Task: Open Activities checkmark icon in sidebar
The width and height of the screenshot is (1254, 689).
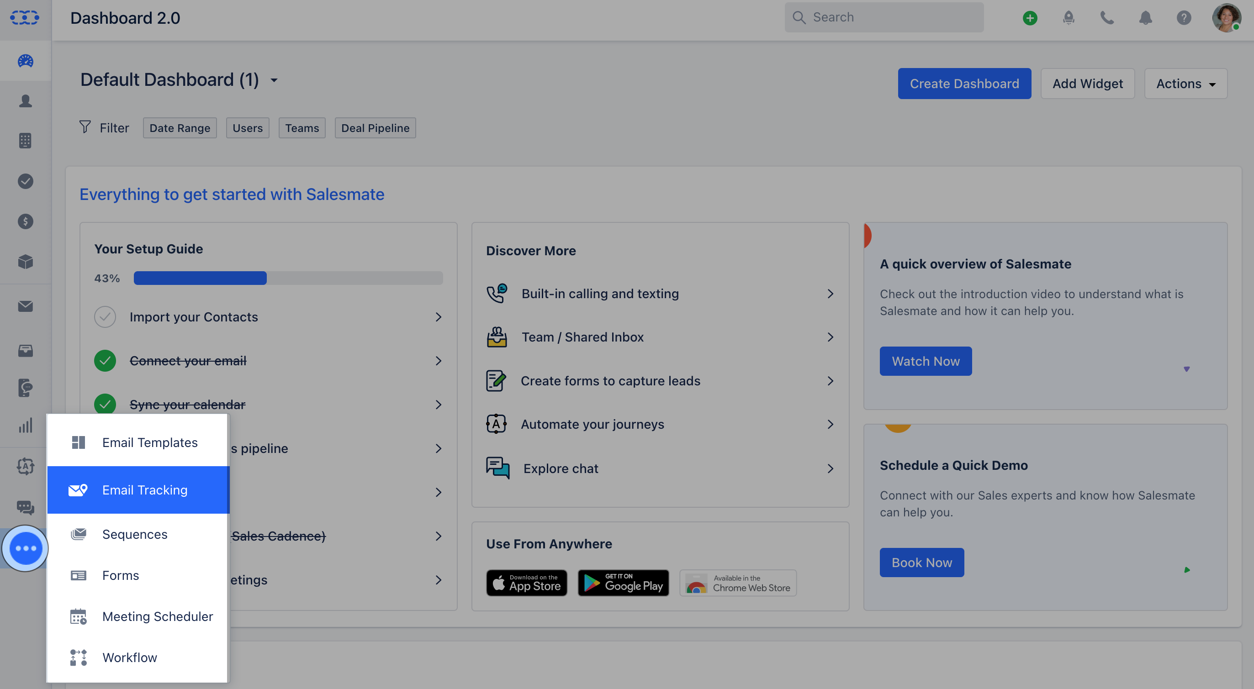Action: (x=25, y=181)
